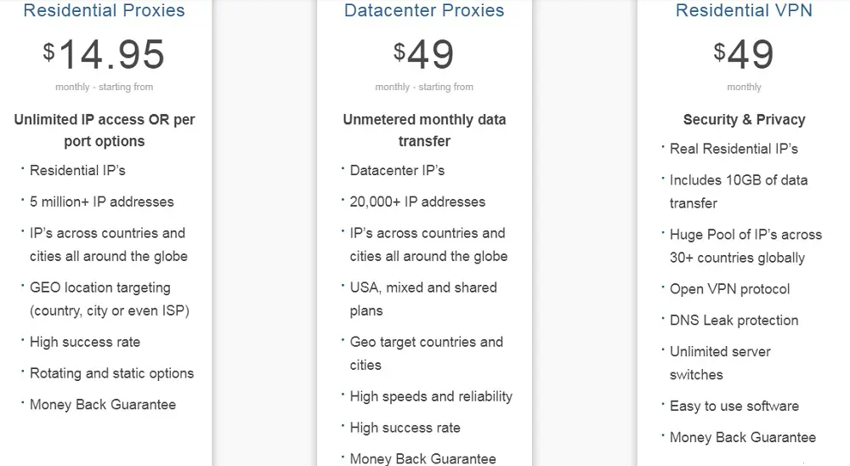Click 'Unlimited server switches' list item

pos(719,363)
